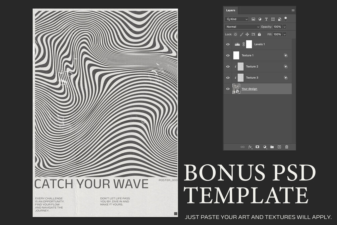Filter layers by smart objects icon

coord(279,19)
